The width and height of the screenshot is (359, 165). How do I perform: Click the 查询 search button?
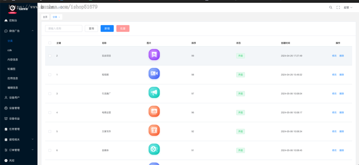[92, 28]
